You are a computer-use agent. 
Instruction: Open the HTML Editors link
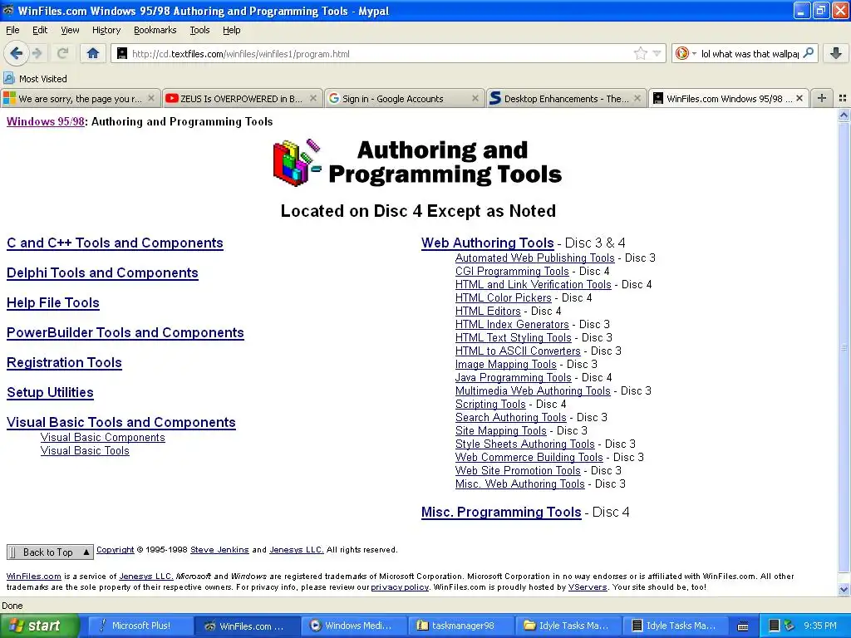(488, 311)
